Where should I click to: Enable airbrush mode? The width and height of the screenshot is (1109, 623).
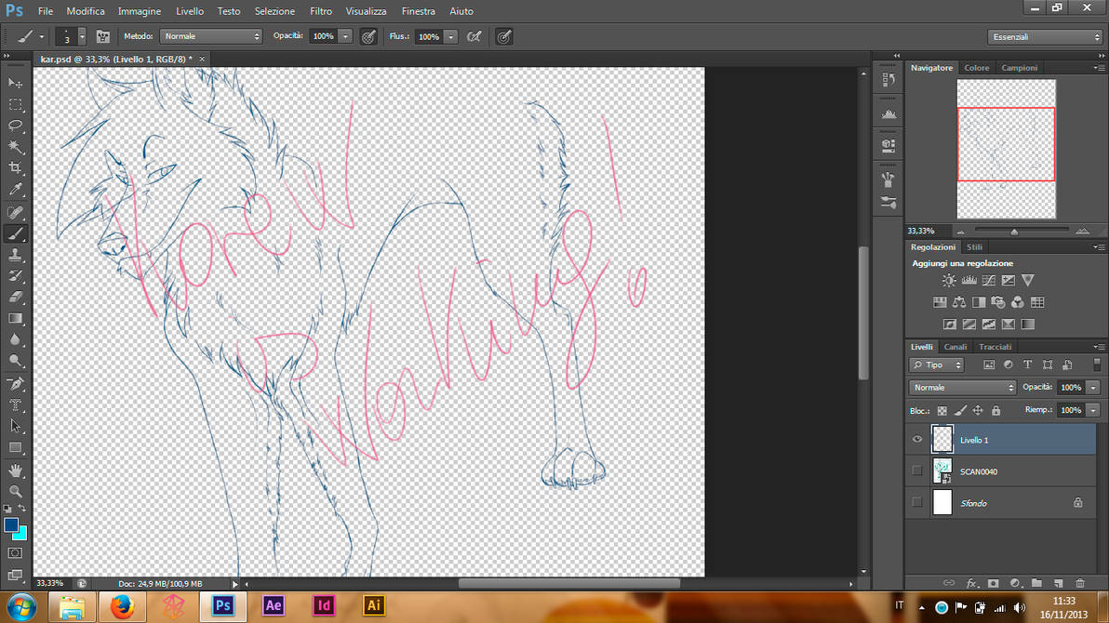474,37
